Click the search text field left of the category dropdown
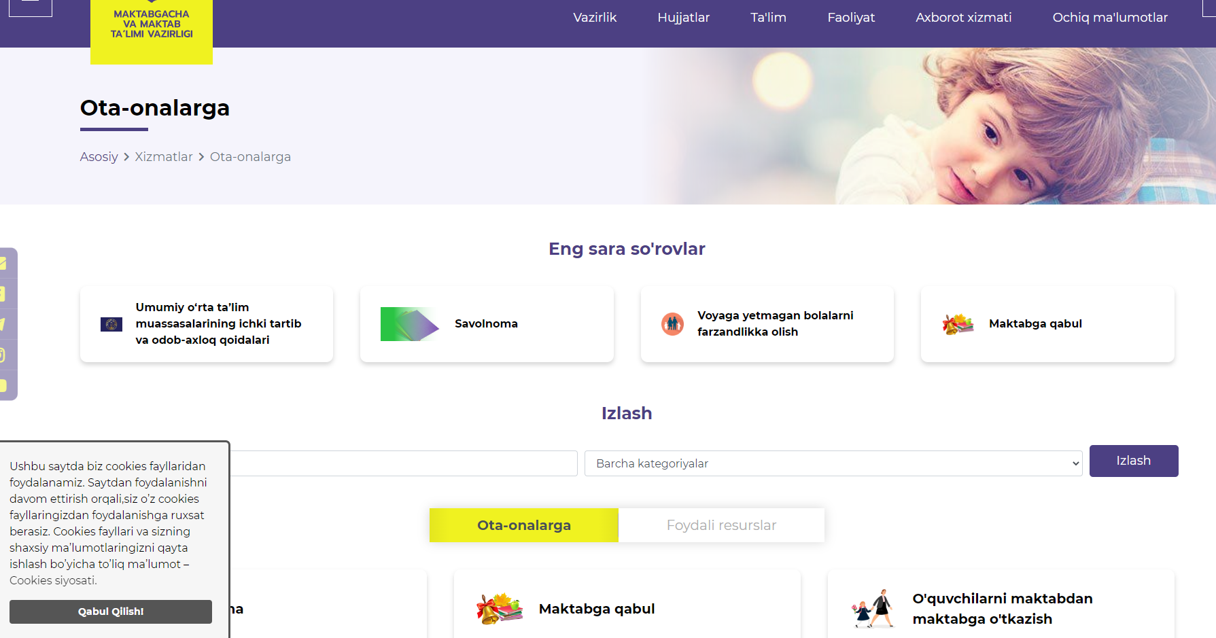 pyautogui.click(x=404, y=463)
